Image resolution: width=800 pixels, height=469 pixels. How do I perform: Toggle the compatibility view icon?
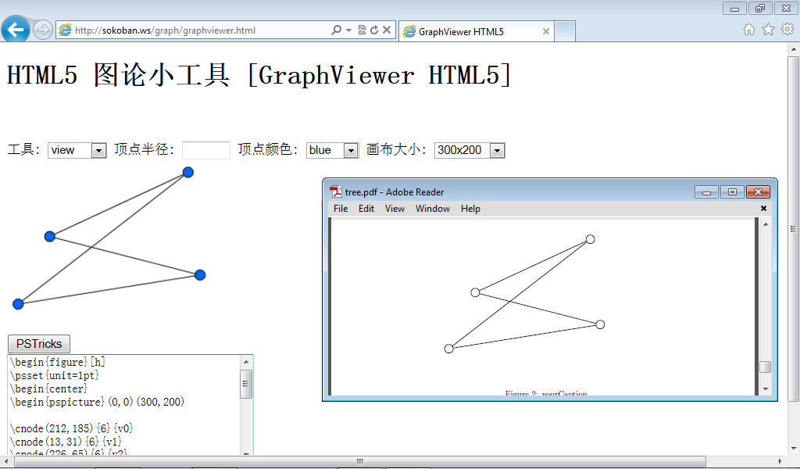[362, 30]
